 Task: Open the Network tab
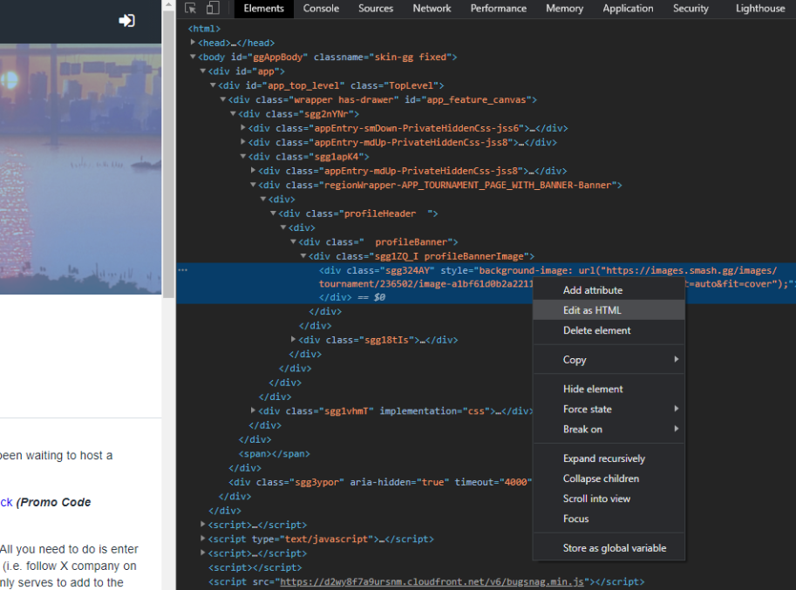432,9
